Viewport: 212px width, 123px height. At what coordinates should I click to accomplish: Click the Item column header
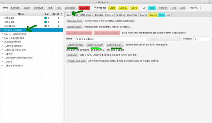pos(21,14)
